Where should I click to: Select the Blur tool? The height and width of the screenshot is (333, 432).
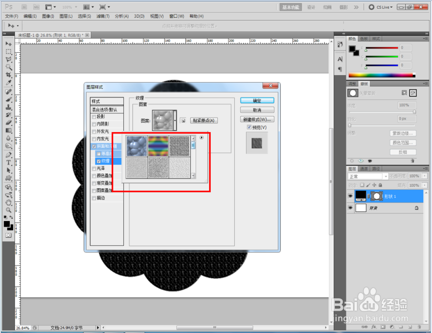9,138
